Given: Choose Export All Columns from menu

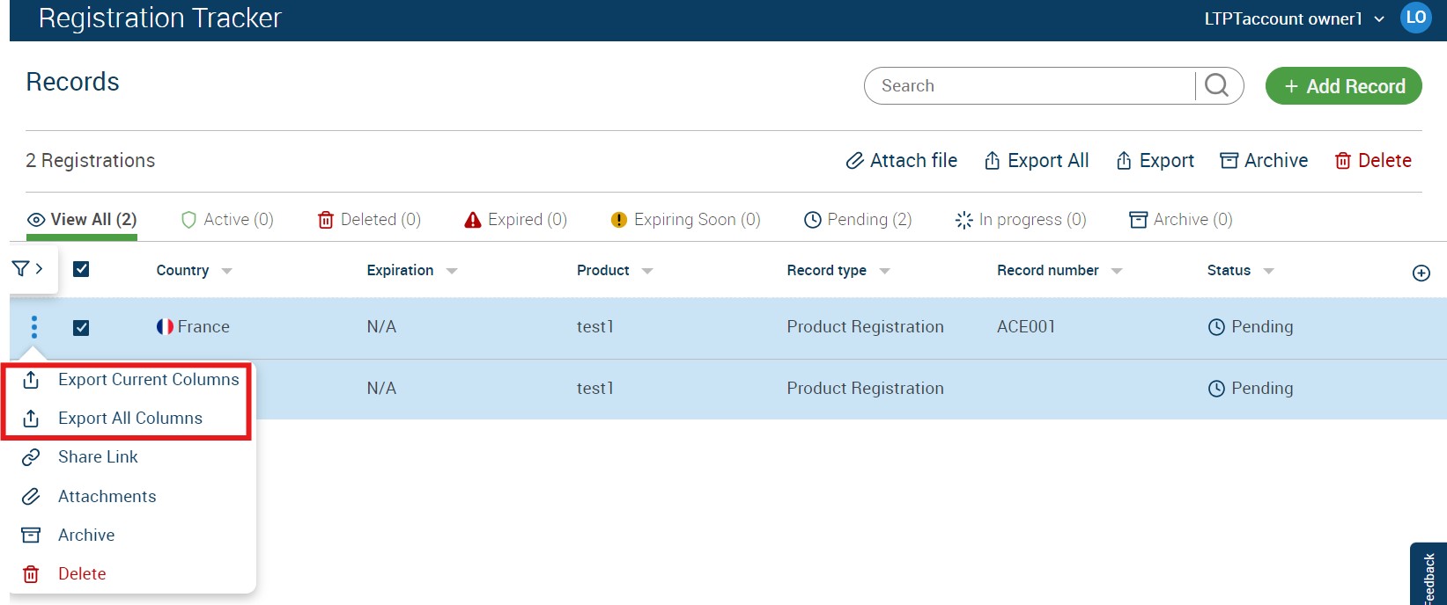Looking at the screenshot, I should pyautogui.click(x=130, y=419).
